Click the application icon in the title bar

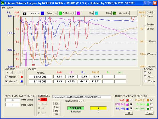tap(3, 3)
